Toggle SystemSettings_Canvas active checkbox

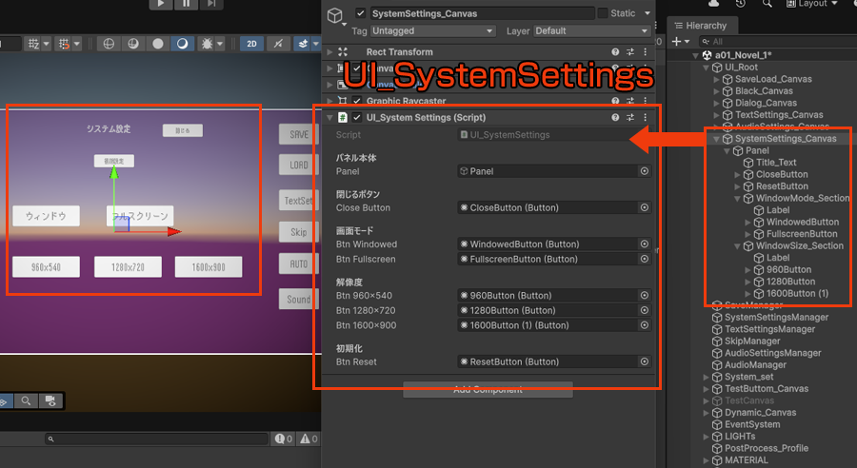[x=359, y=13]
